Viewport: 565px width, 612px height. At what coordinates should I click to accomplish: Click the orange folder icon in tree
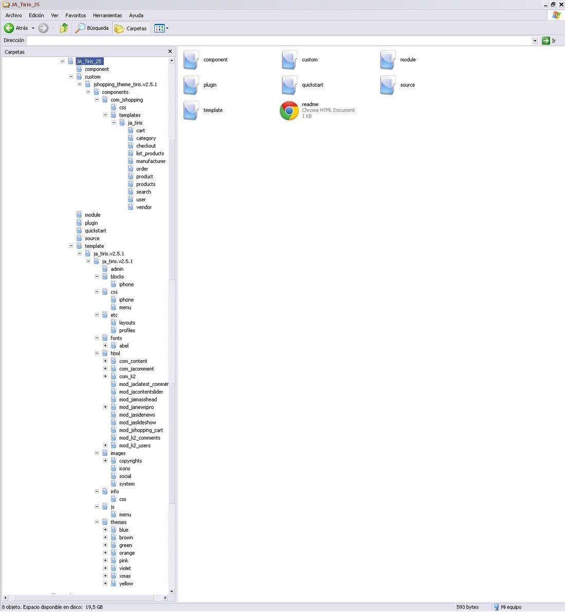[x=114, y=553]
